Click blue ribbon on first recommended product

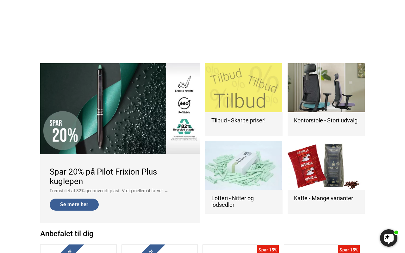[71, 249]
